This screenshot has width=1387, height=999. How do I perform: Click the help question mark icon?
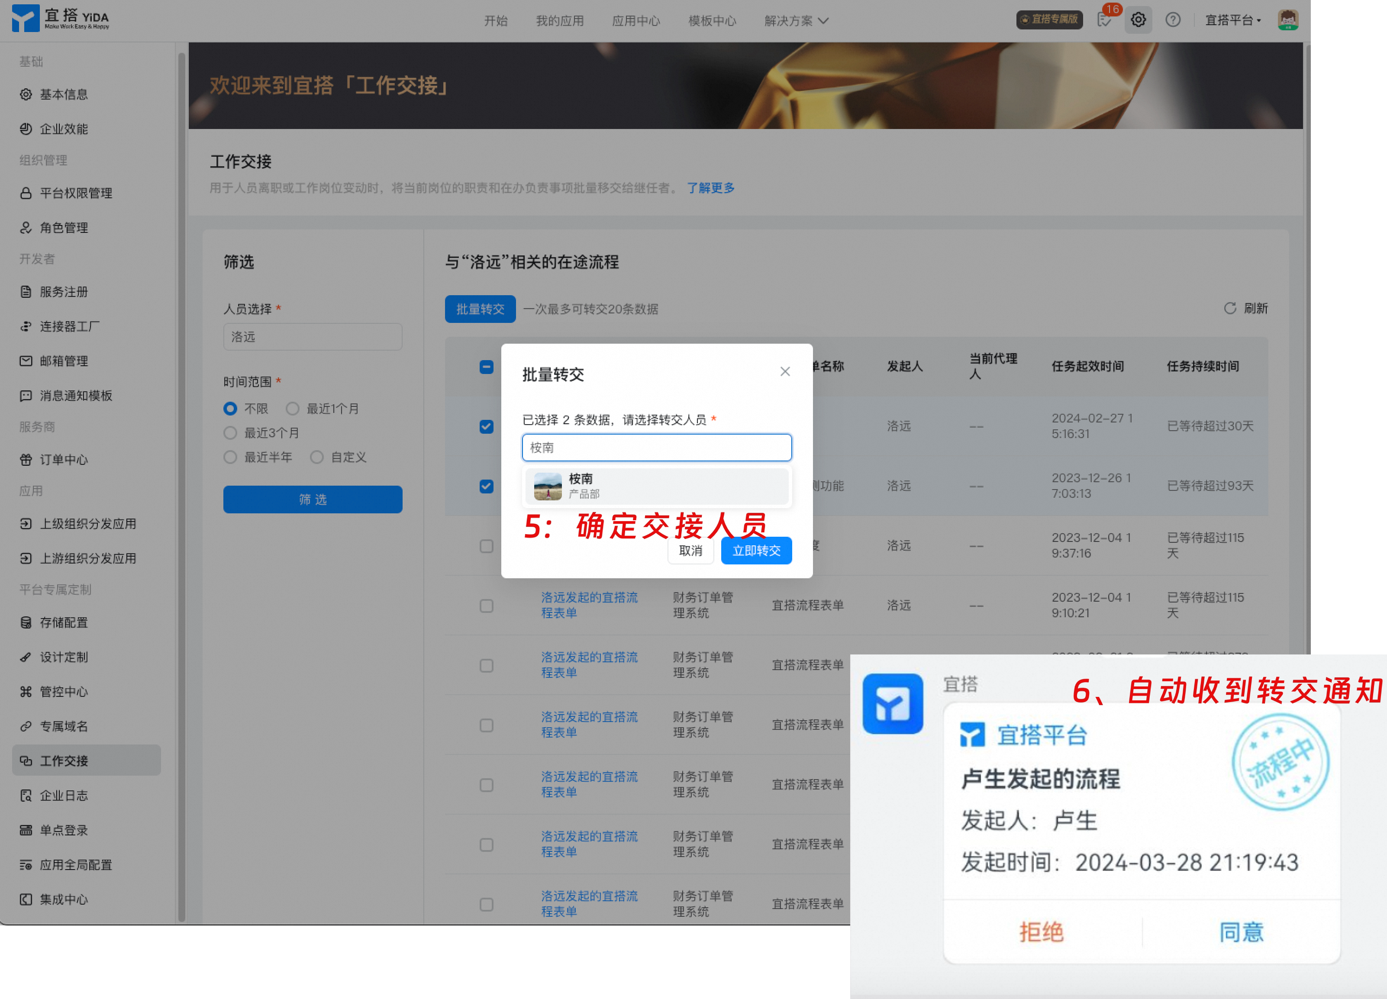point(1172,20)
